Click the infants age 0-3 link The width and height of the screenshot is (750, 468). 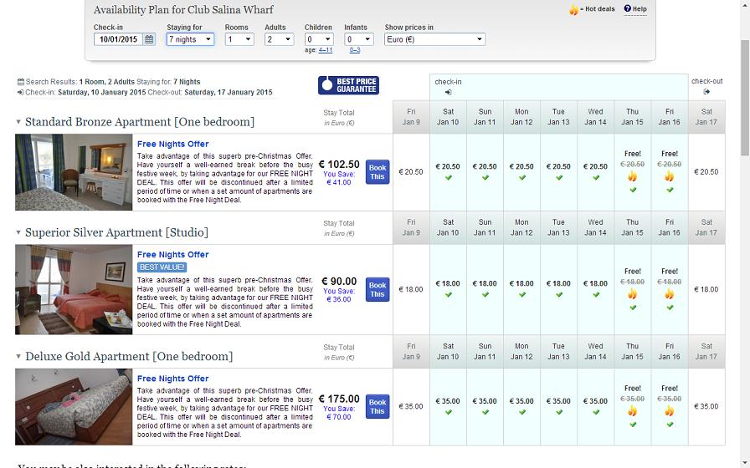pyautogui.click(x=355, y=50)
